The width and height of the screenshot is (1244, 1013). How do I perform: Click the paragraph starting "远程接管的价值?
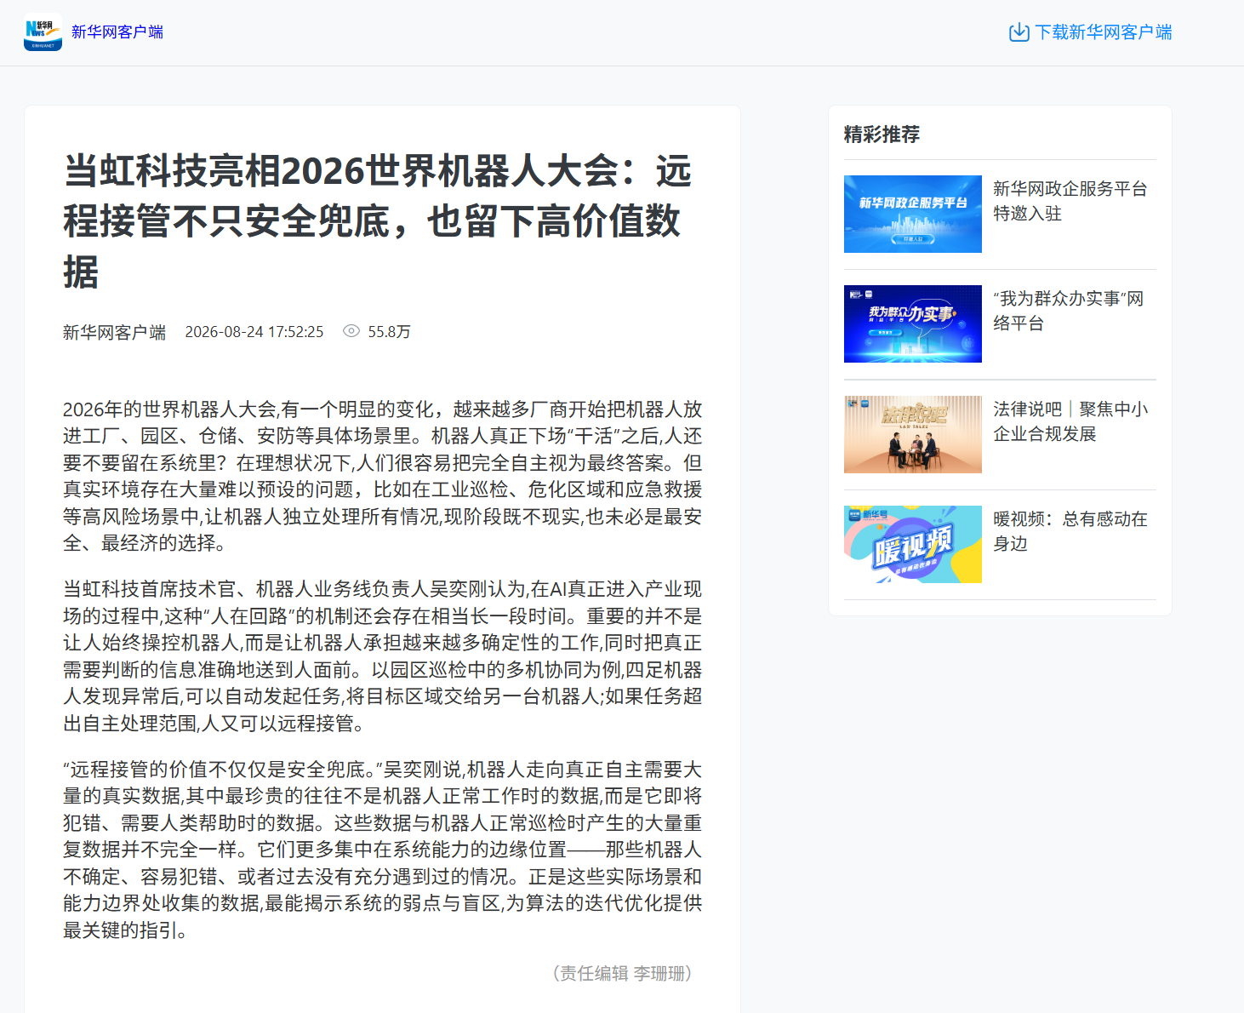coord(383,850)
